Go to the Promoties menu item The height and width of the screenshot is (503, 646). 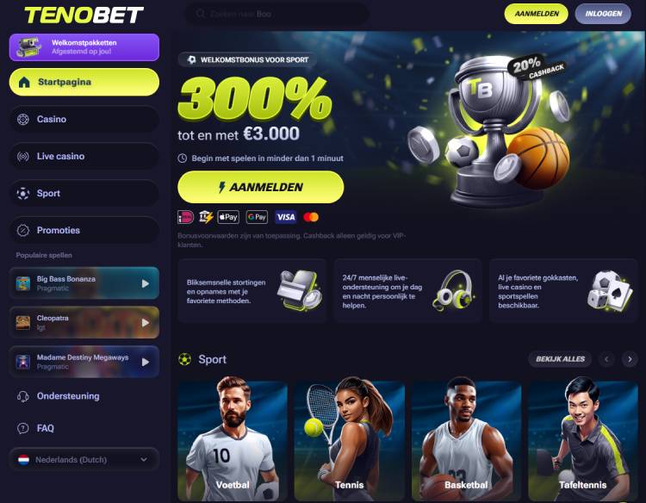coord(84,230)
